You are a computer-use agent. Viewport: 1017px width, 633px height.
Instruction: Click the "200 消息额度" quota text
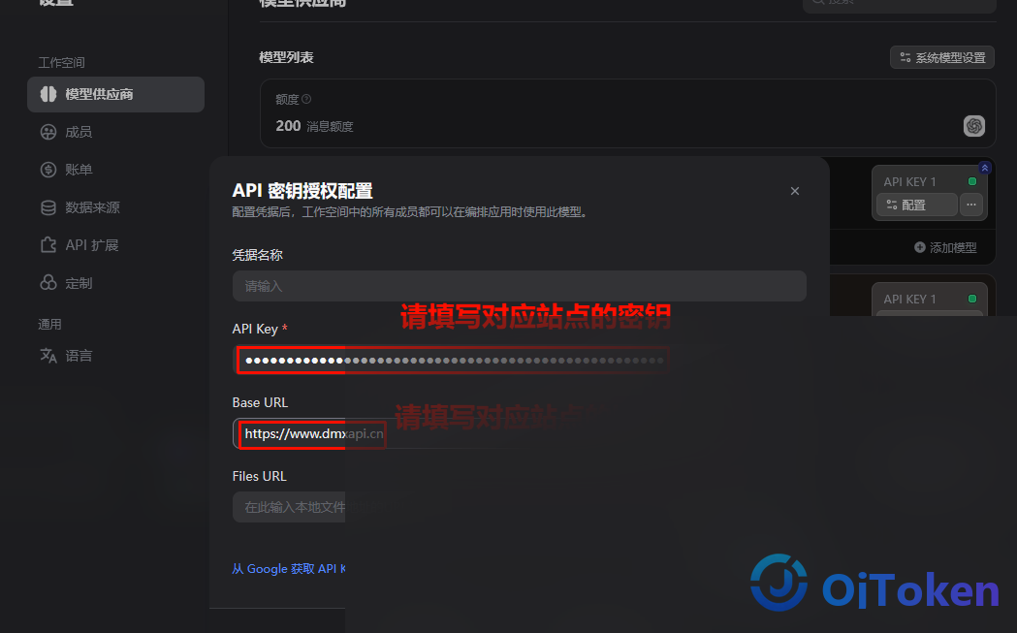[314, 126]
